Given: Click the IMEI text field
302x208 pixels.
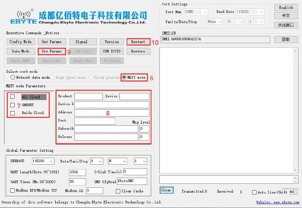Looking at the screenshot, I should point(215,39).
